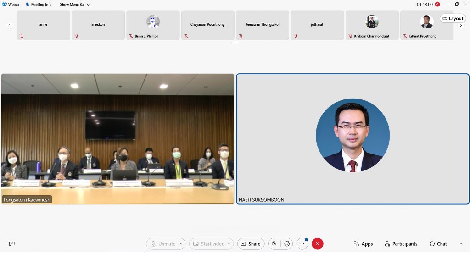Open the Layout options button
The width and height of the screenshot is (470, 253).
point(453,18)
